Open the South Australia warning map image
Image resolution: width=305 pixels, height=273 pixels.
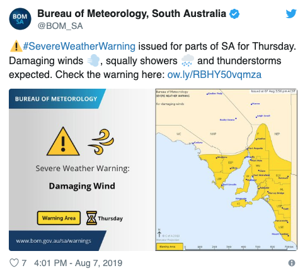point(226,170)
